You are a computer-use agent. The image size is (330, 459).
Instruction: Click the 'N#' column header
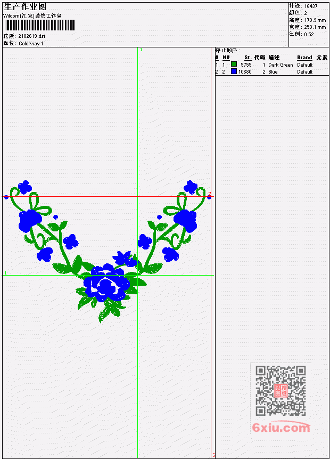[226, 58]
